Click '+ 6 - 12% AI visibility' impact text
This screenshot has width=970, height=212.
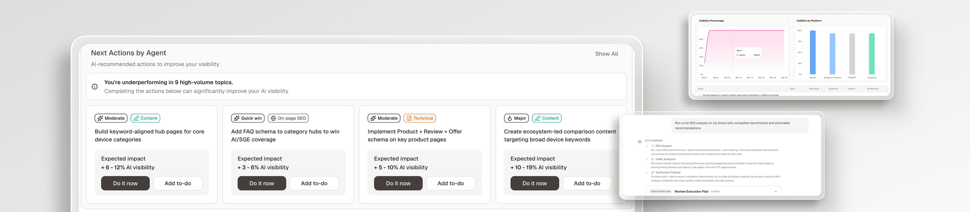pos(128,167)
